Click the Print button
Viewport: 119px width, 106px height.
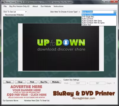[32, 82]
